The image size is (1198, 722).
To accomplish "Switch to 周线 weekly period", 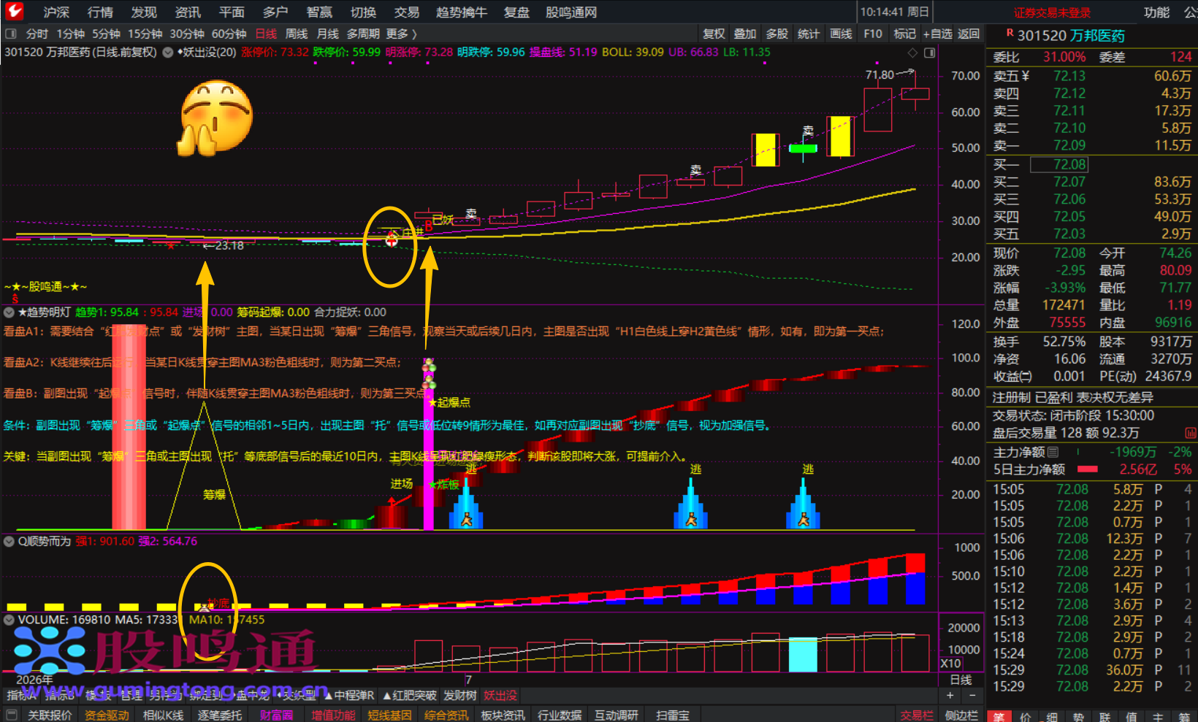I will click(296, 34).
